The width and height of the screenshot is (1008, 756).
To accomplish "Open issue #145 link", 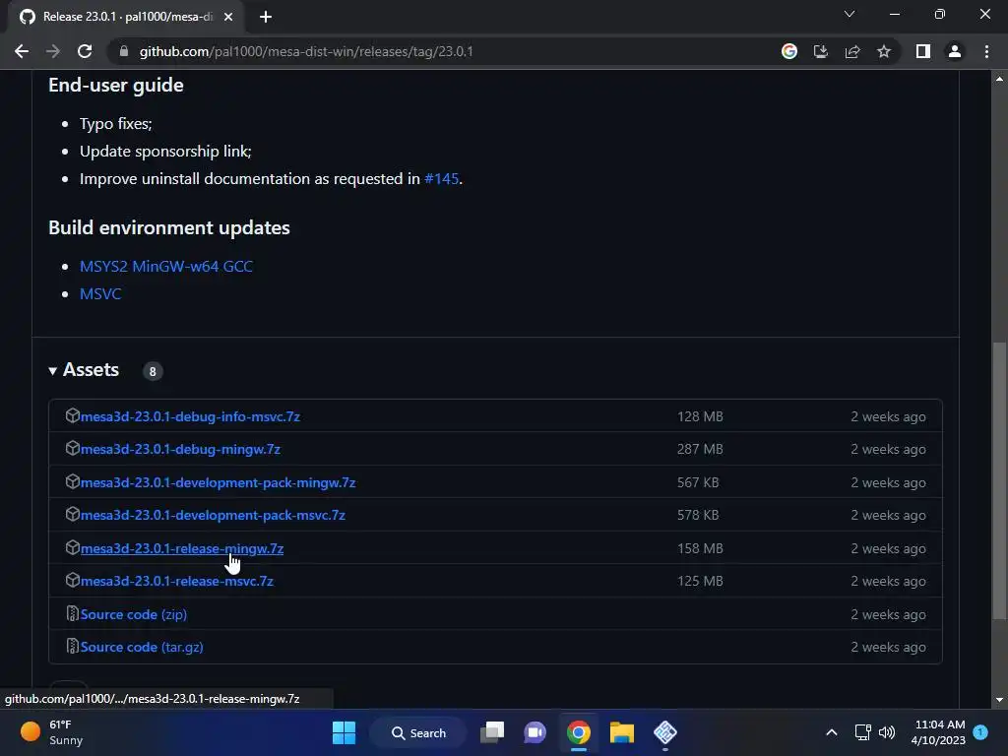I will pos(441,179).
